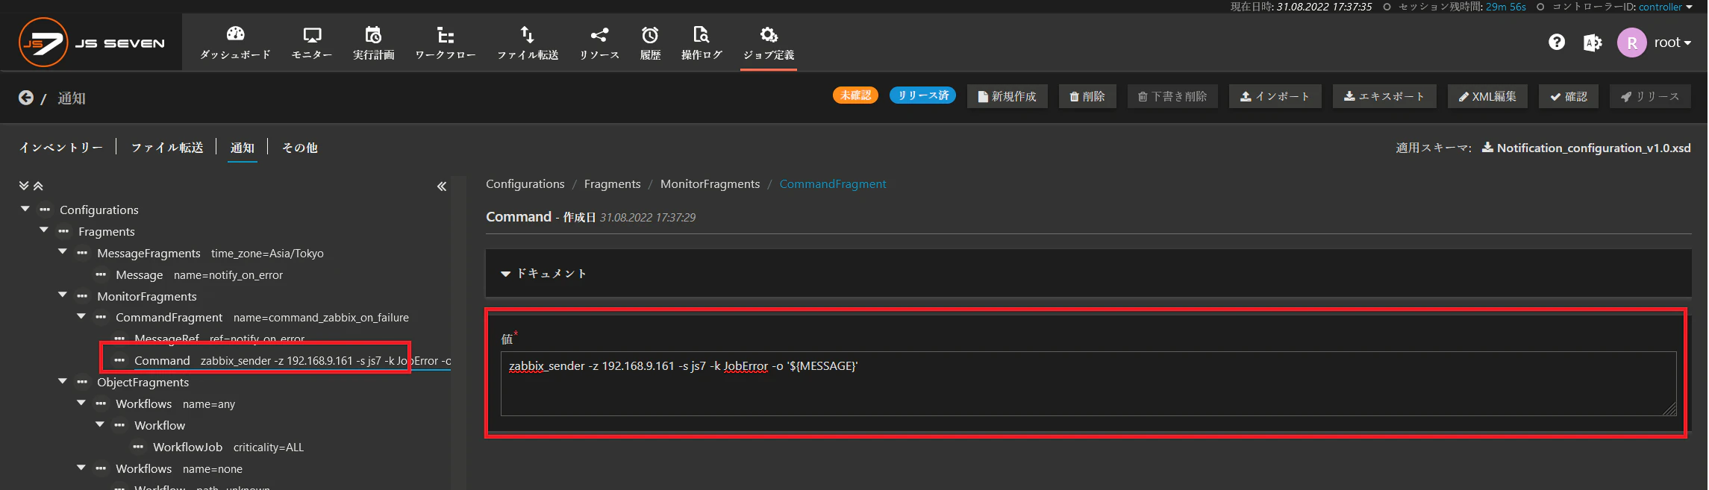The height and width of the screenshot is (490, 1709).
Task: Collapse the Workflows name=none node
Action: point(81,468)
